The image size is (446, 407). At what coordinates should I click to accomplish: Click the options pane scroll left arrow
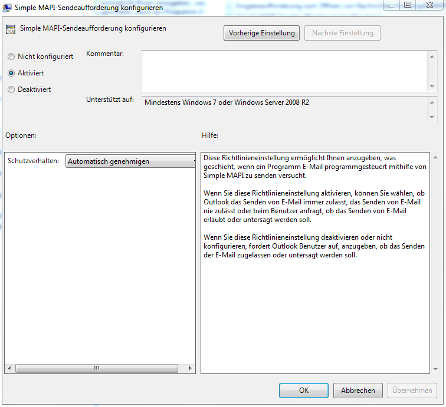9,368
